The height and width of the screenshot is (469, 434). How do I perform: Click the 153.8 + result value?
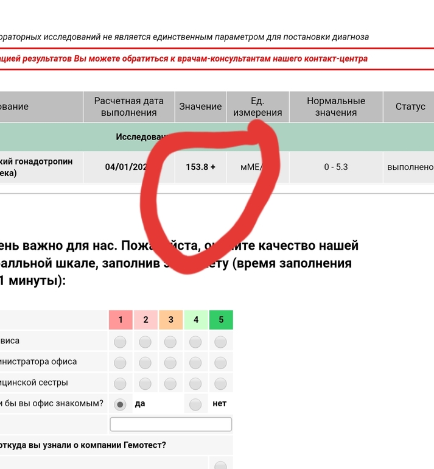click(200, 167)
